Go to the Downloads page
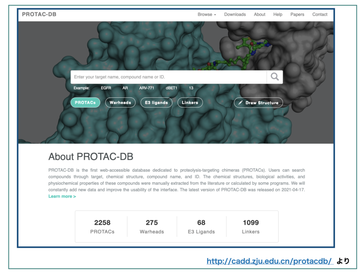The image size is (360, 274). (235, 14)
